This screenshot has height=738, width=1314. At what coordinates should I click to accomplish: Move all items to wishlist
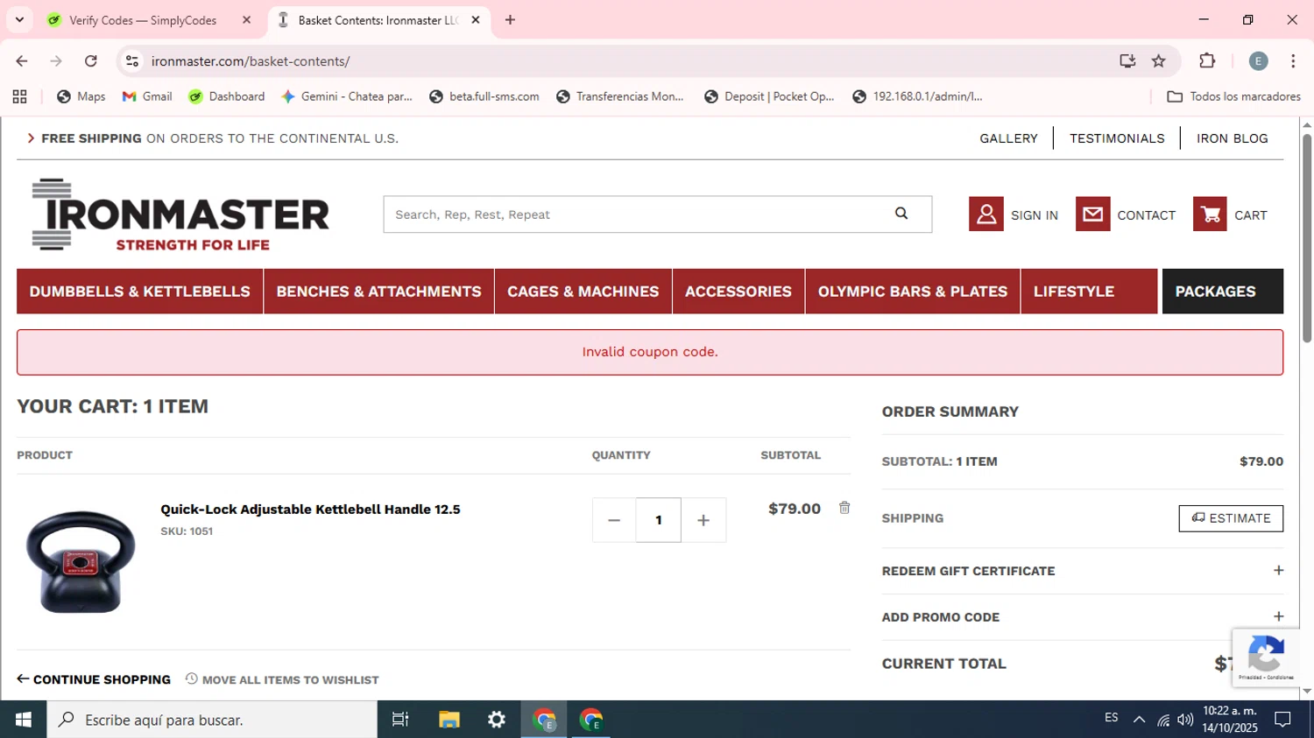tap(282, 679)
